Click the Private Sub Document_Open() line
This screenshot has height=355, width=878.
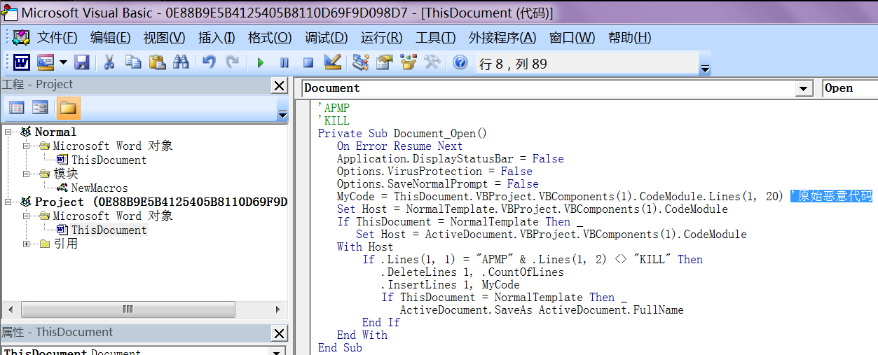pyautogui.click(x=402, y=133)
